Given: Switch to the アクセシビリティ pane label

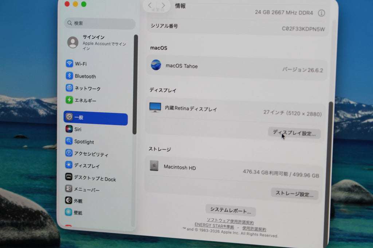Looking at the screenshot, I should click(x=91, y=154).
